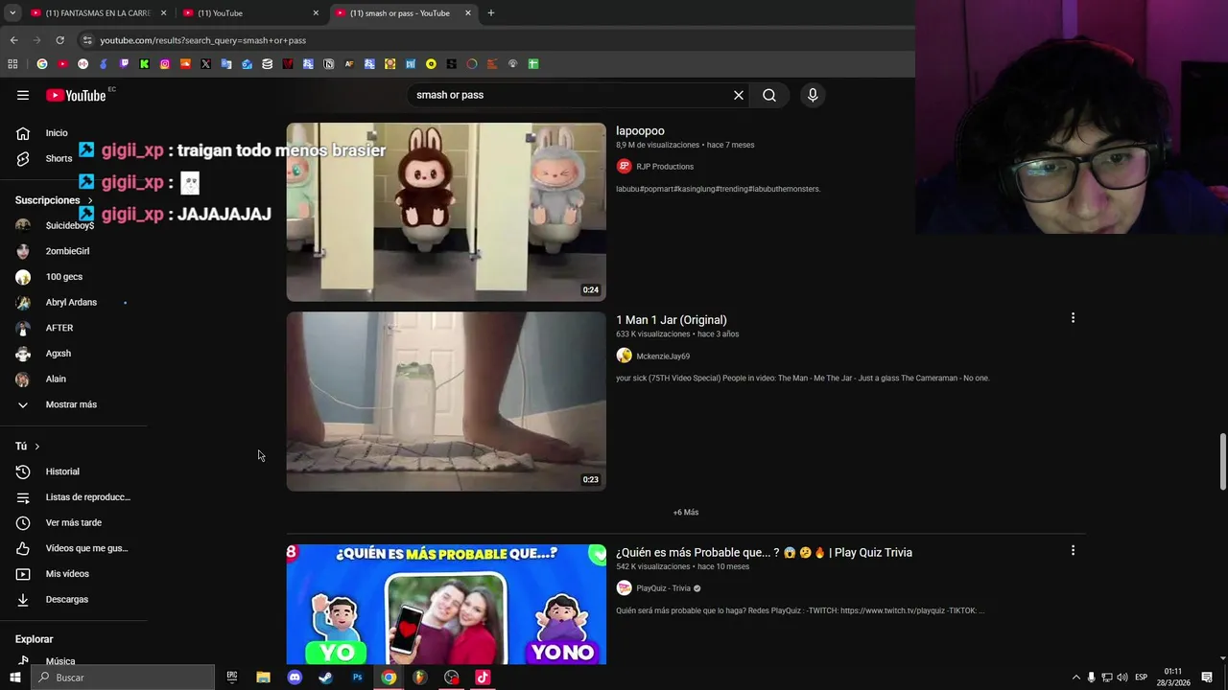The width and height of the screenshot is (1228, 690).
Task: Expand the '+6 Más' results
Action: coord(686,513)
